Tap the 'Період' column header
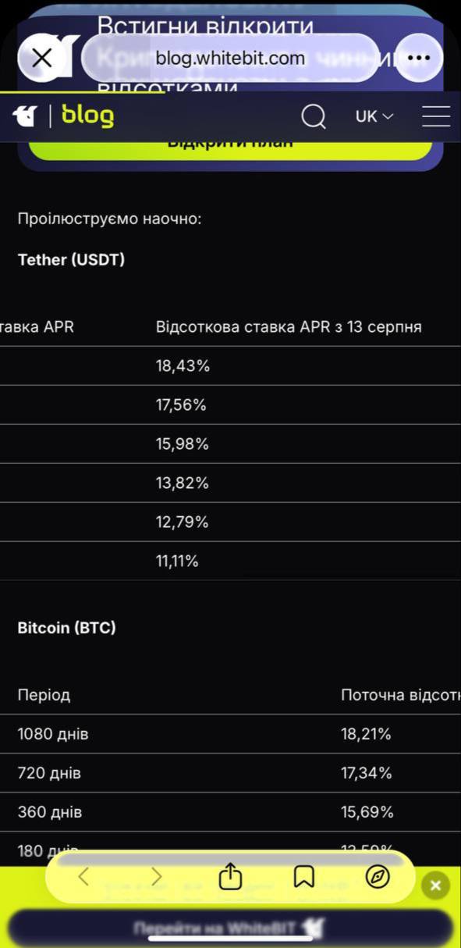 click(44, 695)
